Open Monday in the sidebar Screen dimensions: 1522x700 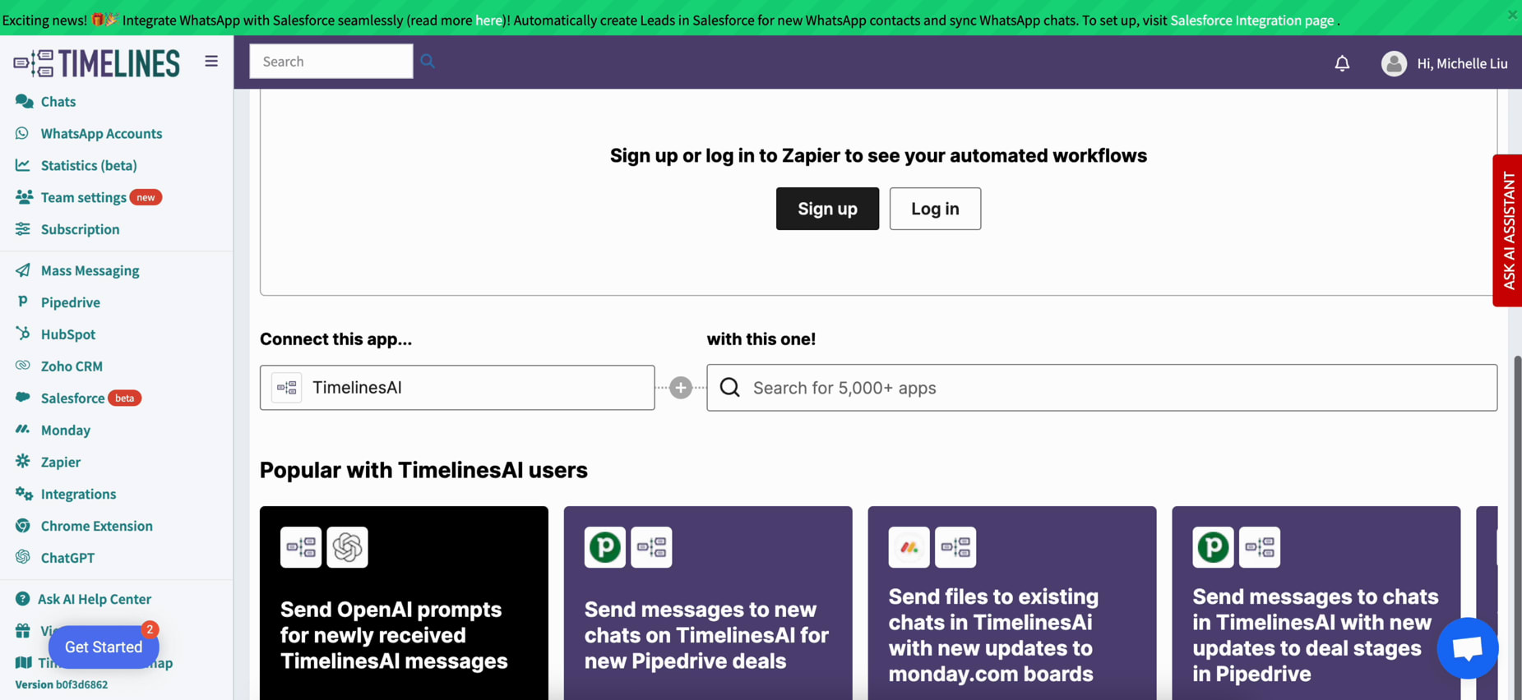coord(66,431)
